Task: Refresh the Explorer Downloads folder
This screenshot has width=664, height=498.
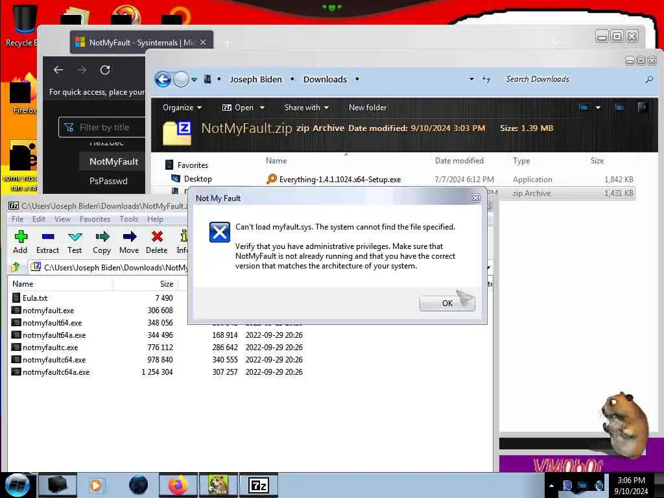Action: tap(486, 79)
